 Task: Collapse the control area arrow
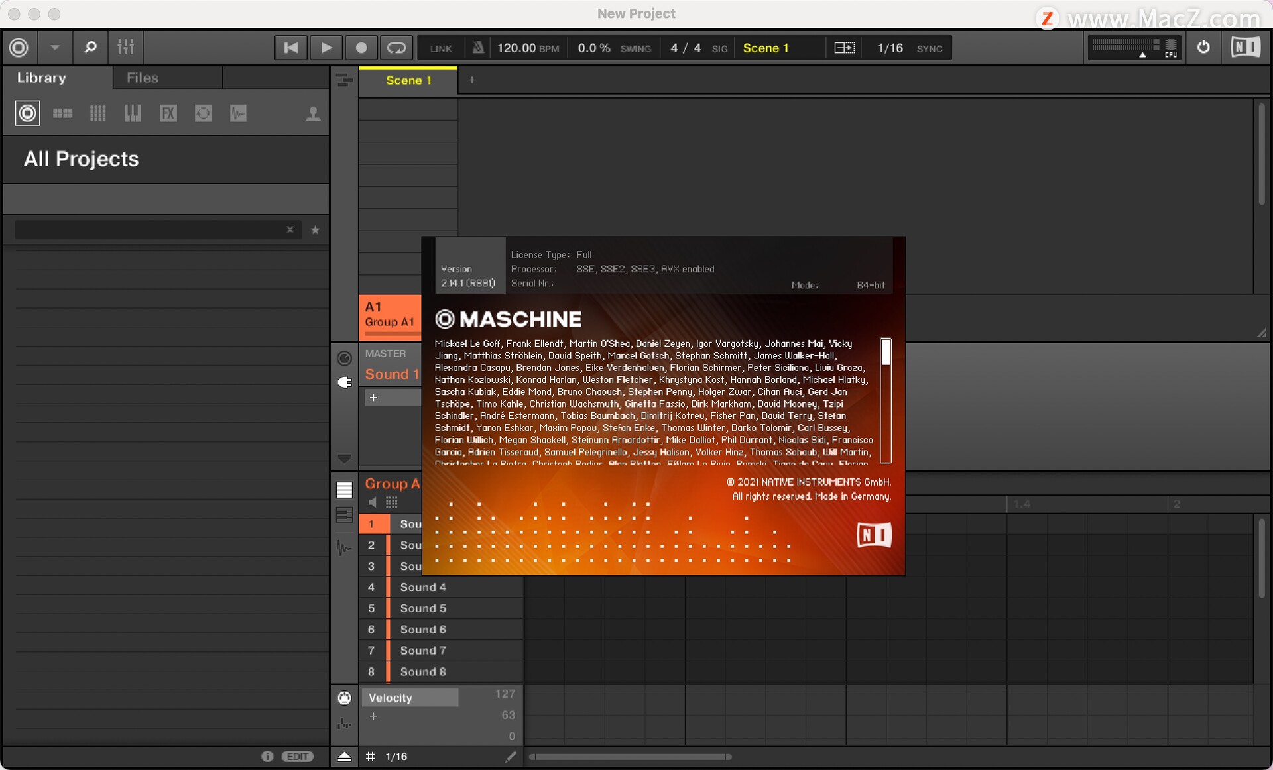click(x=344, y=458)
